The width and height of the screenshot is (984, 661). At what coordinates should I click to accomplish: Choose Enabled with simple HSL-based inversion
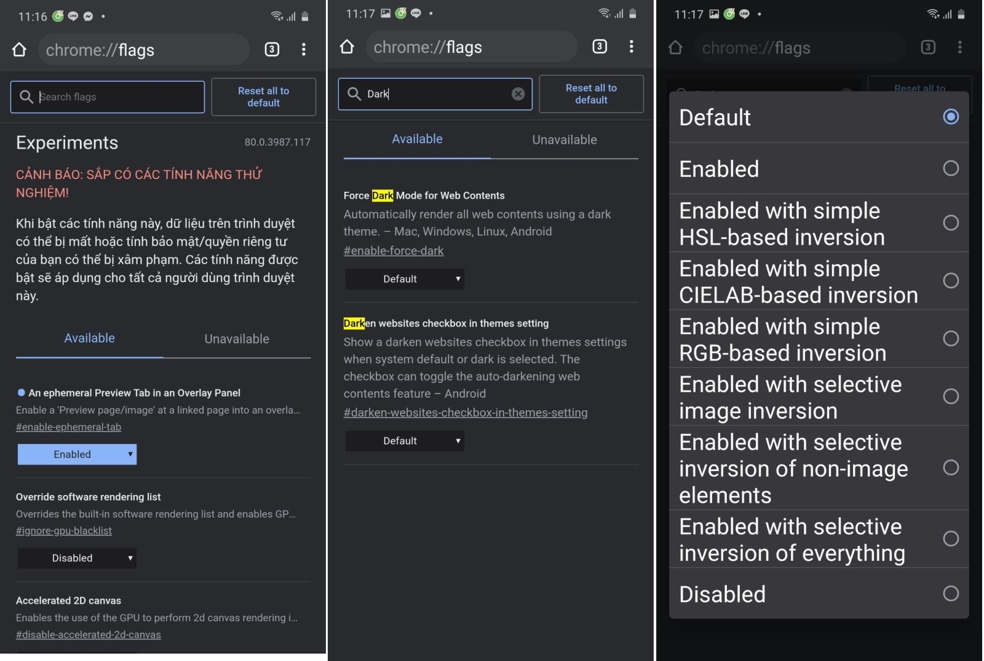[950, 223]
